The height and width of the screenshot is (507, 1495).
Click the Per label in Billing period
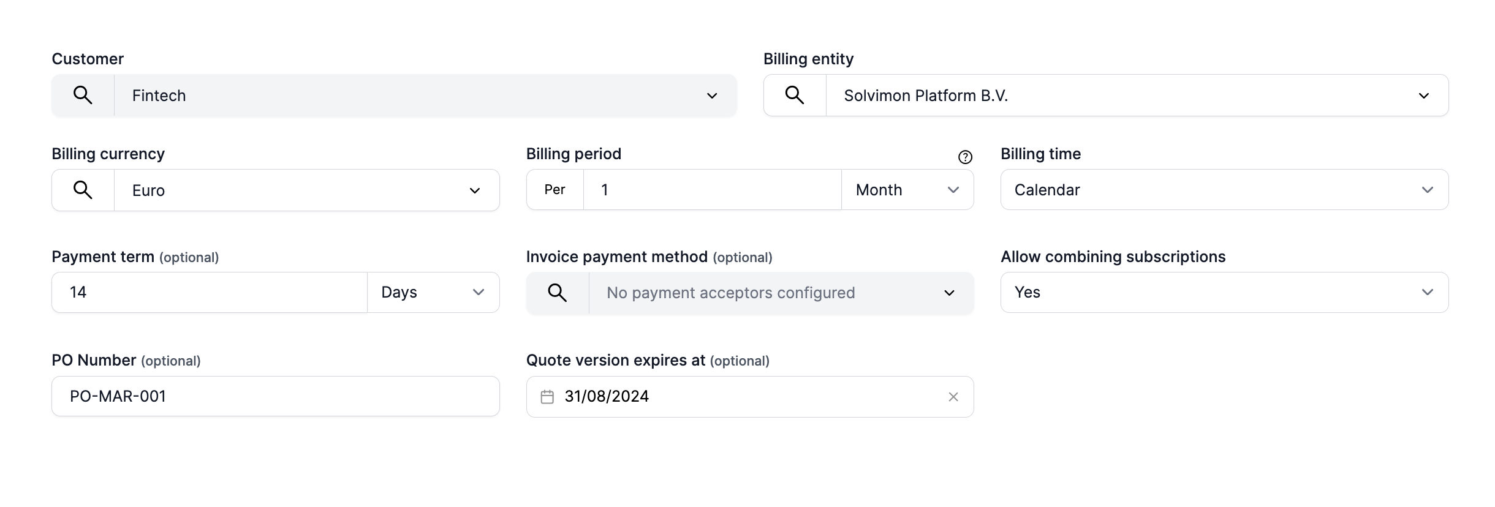tap(554, 190)
